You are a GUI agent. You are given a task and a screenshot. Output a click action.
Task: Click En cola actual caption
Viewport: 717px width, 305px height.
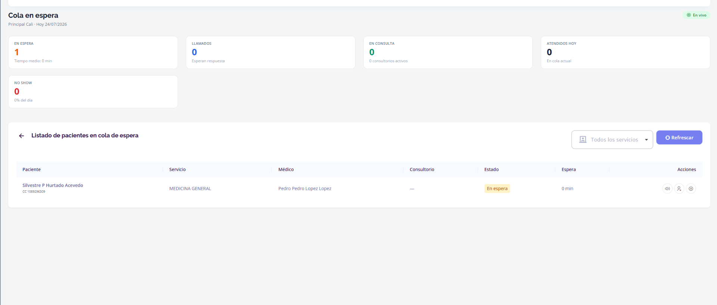pos(559,61)
